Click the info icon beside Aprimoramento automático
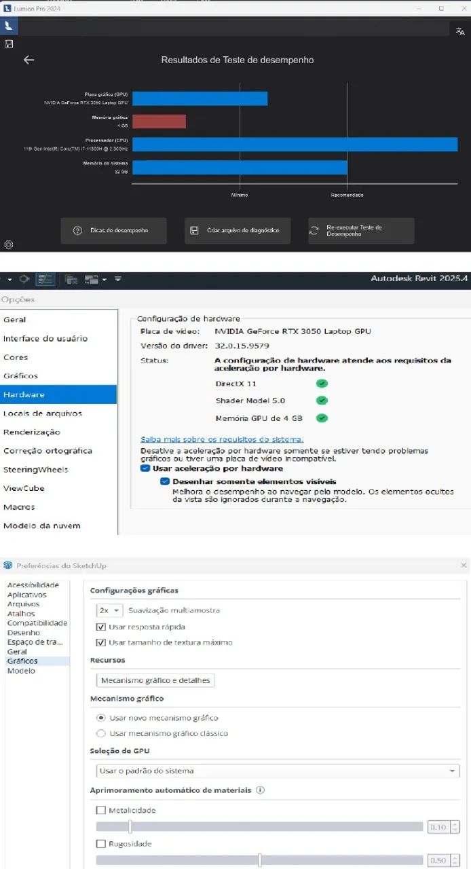 click(x=260, y=790)
